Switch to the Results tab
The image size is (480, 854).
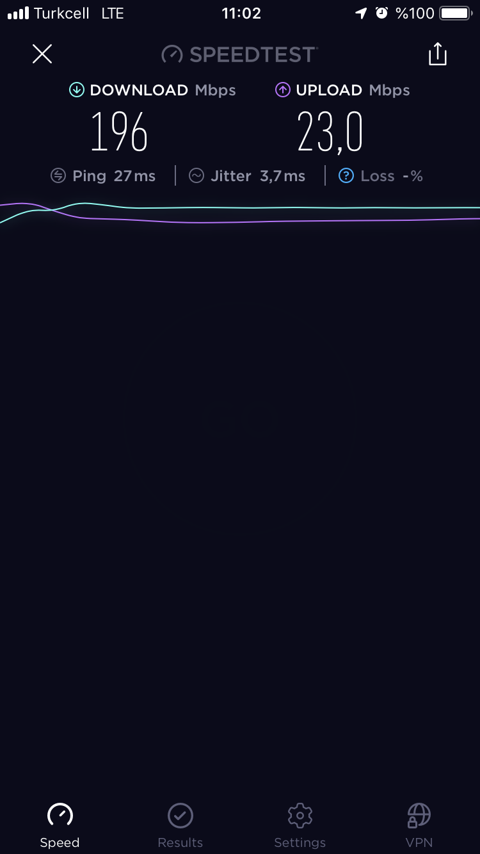pyautogui.click(x=180, y=826)
